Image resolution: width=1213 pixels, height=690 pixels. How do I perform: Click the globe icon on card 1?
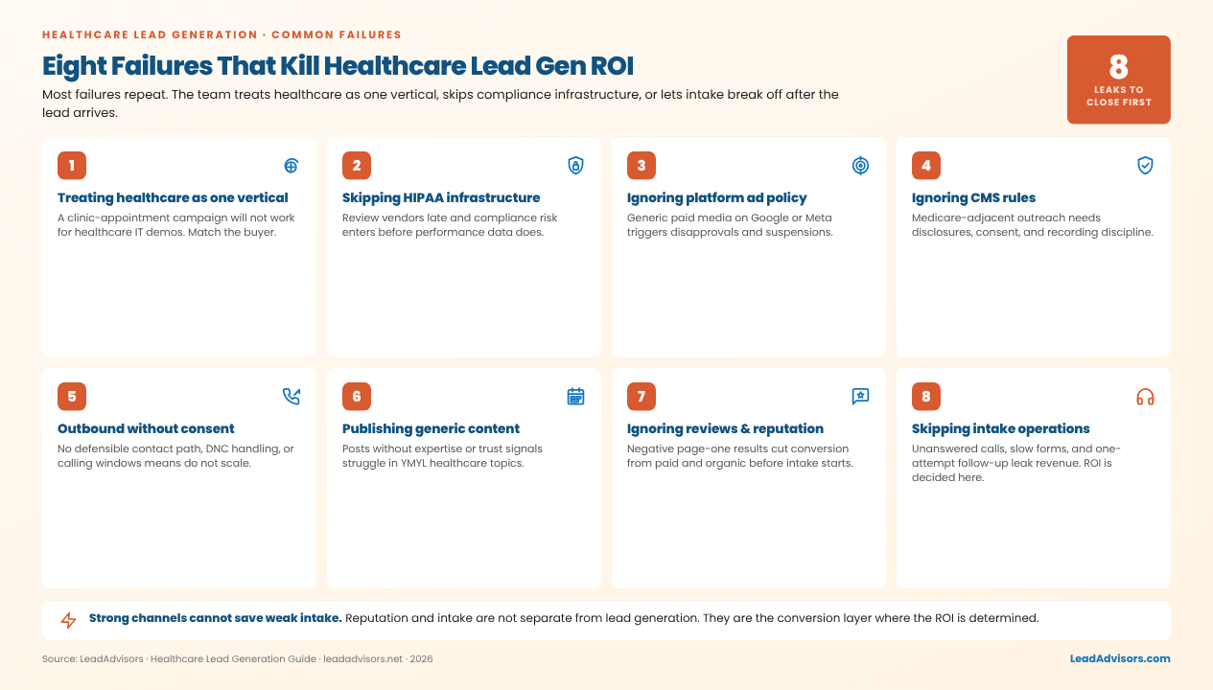(292, 166)
